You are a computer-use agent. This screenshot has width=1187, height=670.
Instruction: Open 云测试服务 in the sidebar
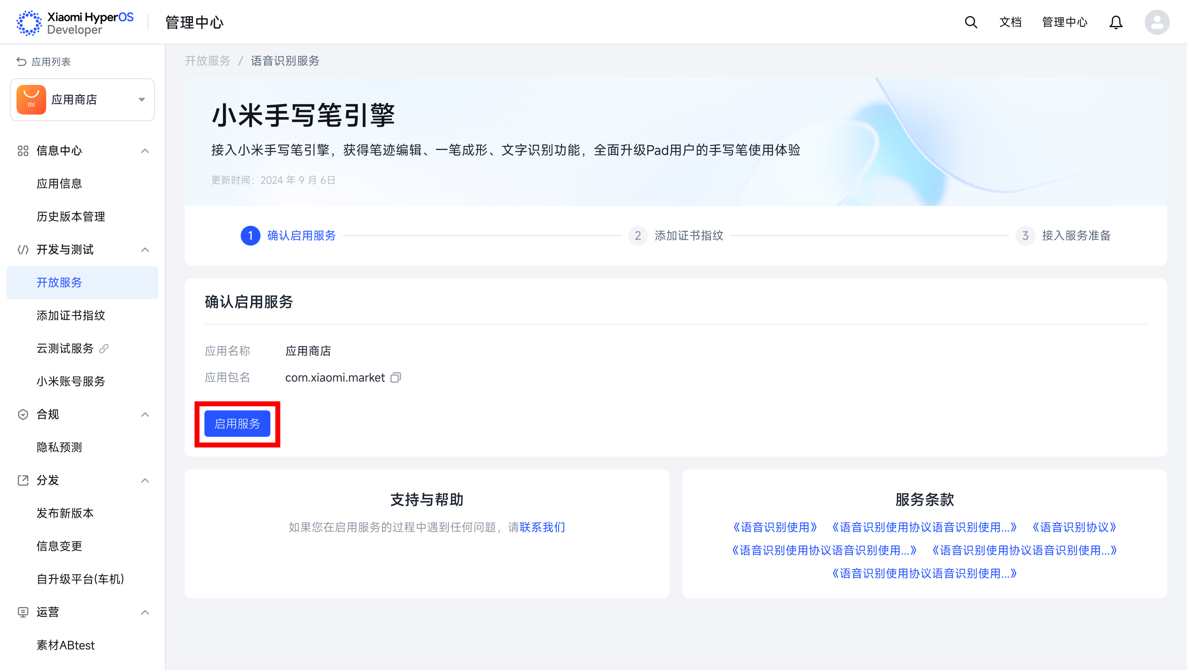[65, 348]
